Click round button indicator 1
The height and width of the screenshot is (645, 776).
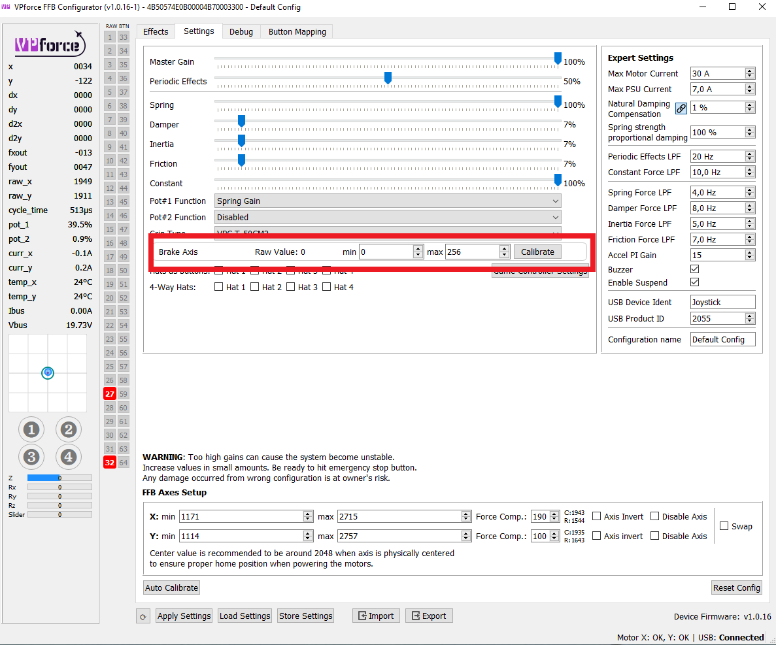click(31, 429)
